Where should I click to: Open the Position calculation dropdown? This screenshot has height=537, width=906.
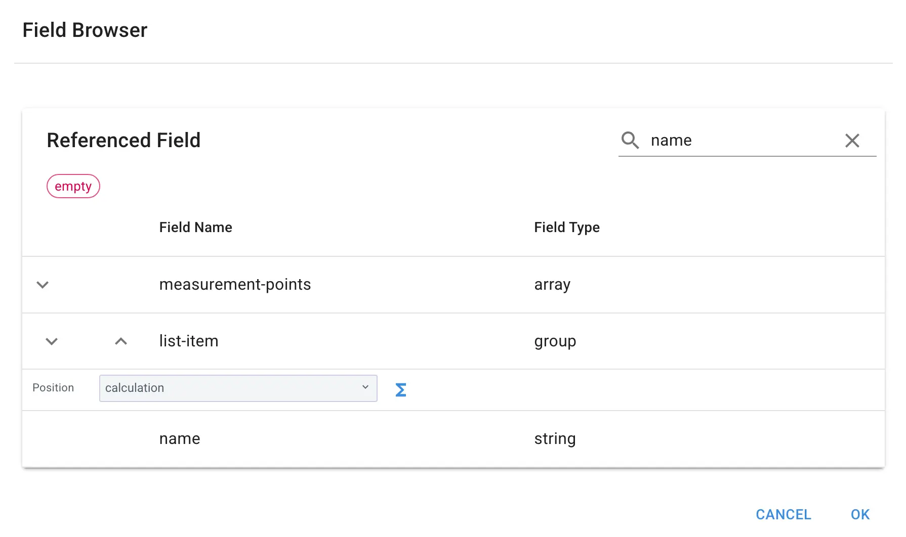pos(238,388)
